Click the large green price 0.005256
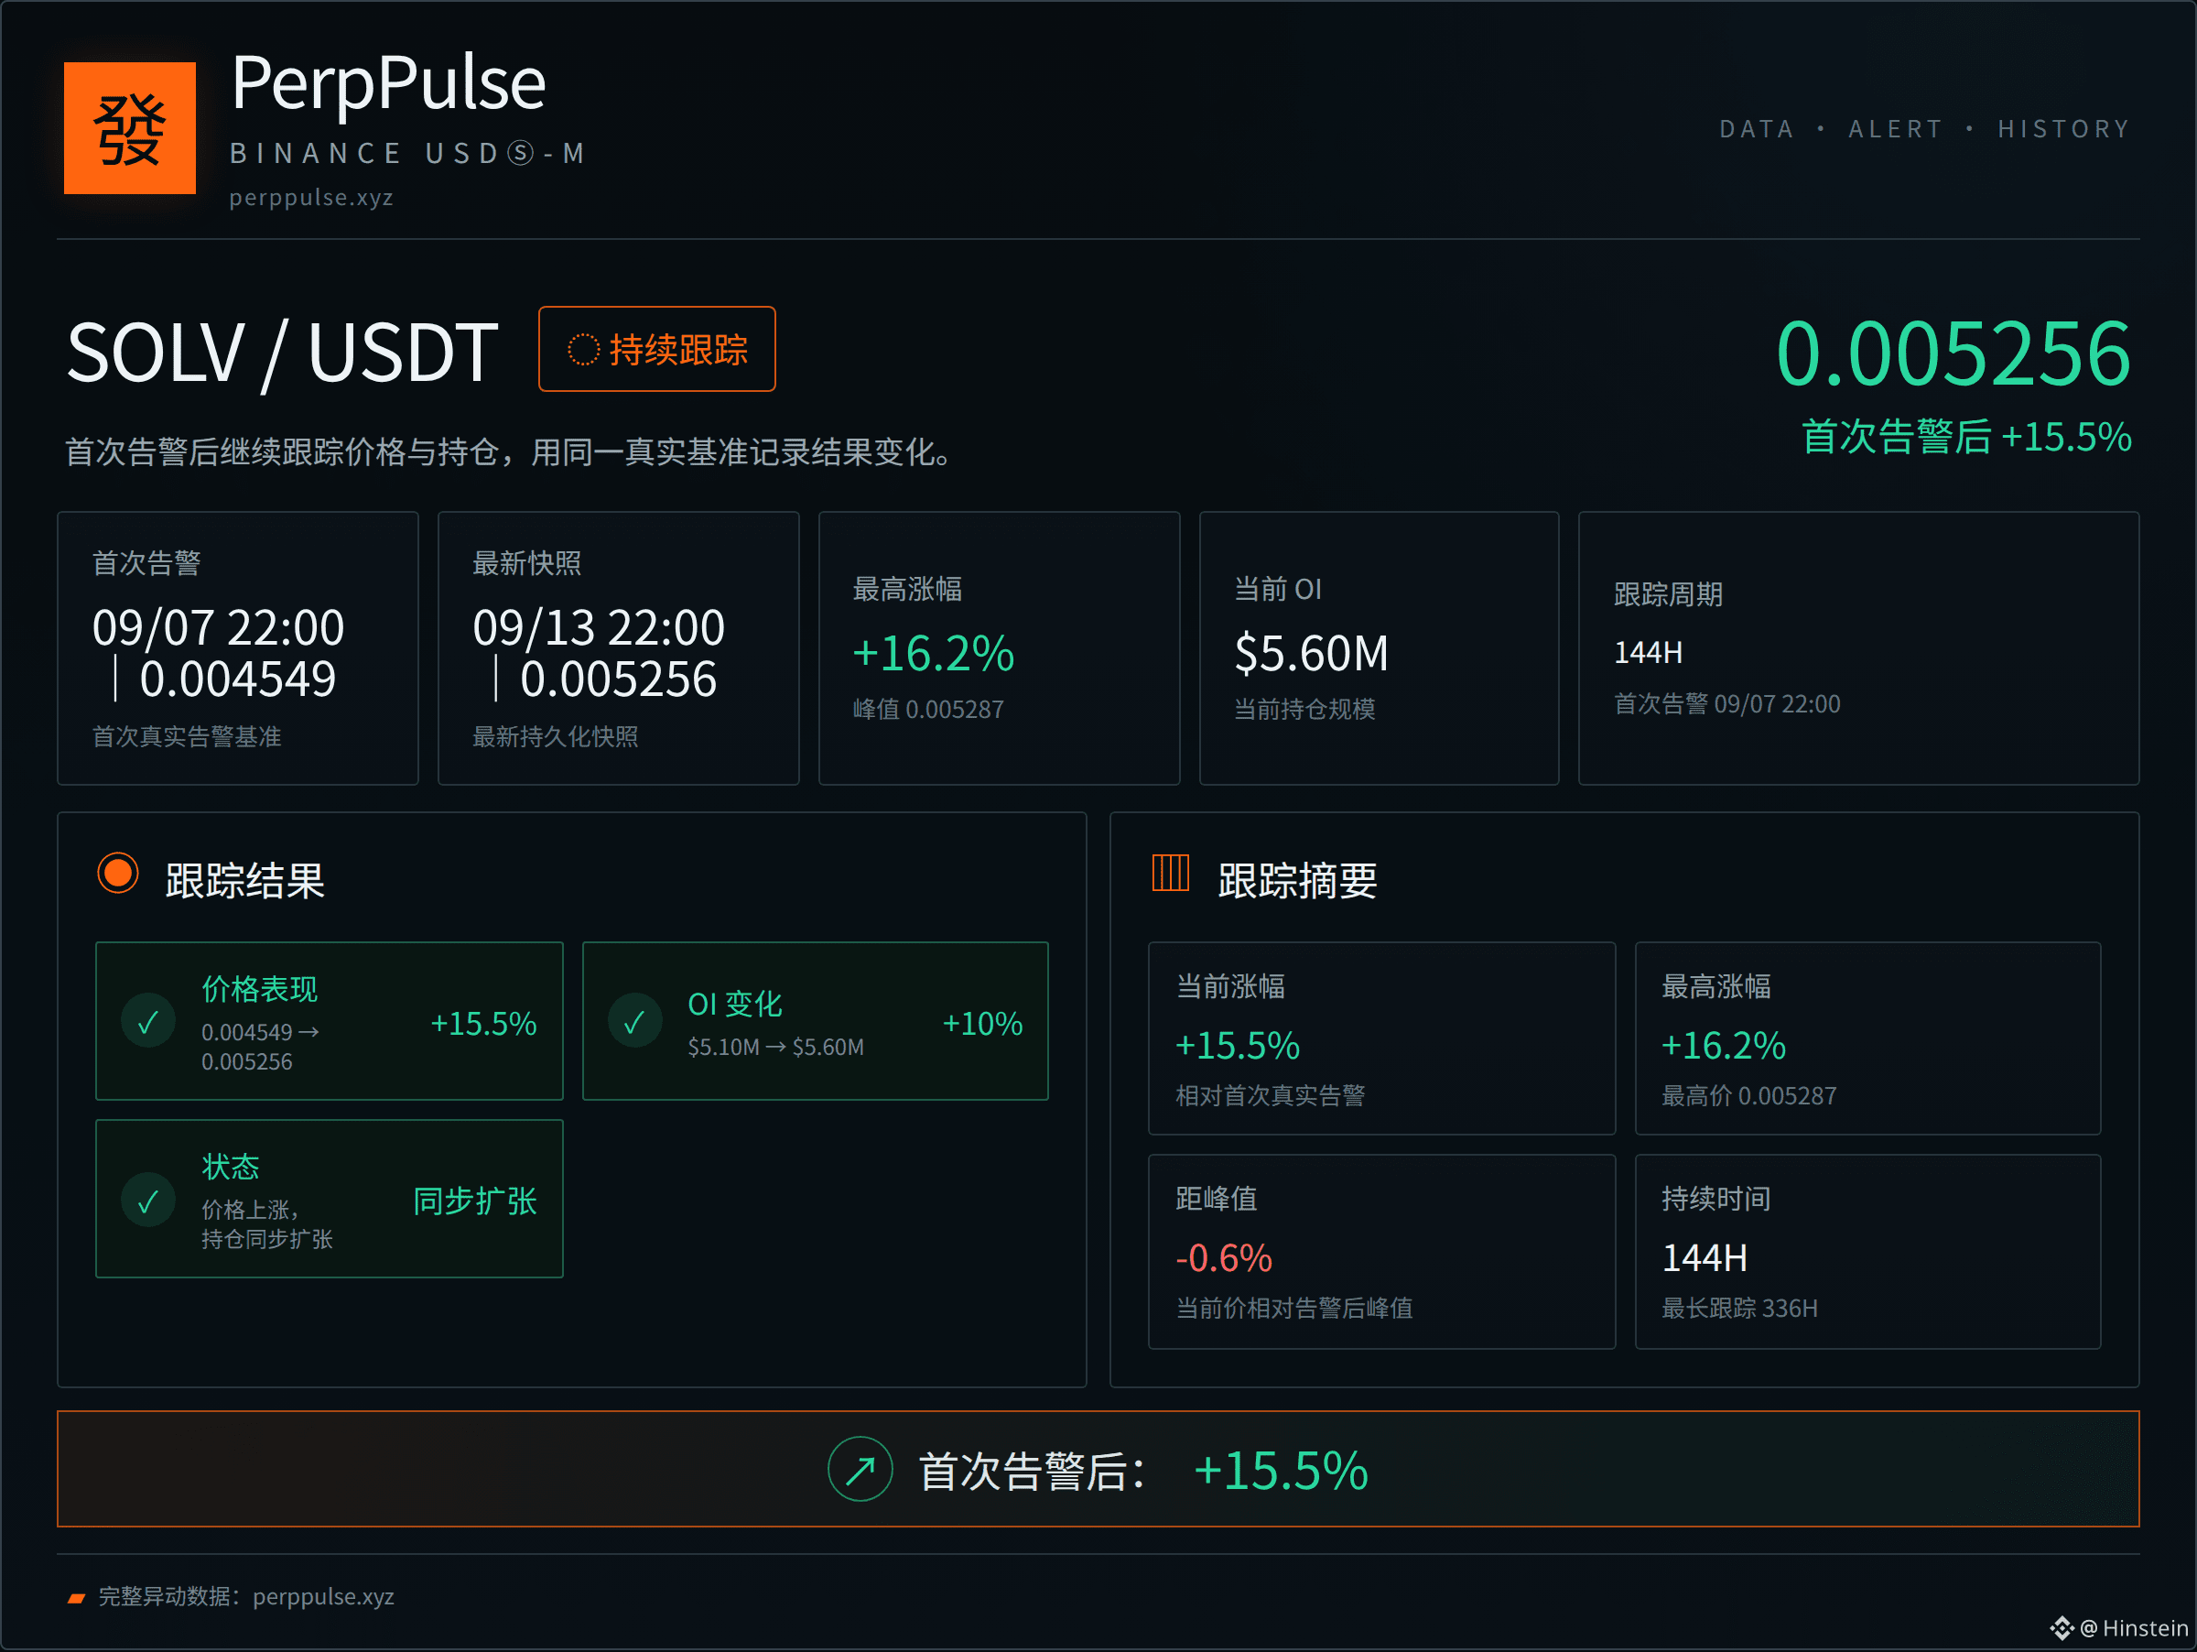 click(x=1953, y=353)
